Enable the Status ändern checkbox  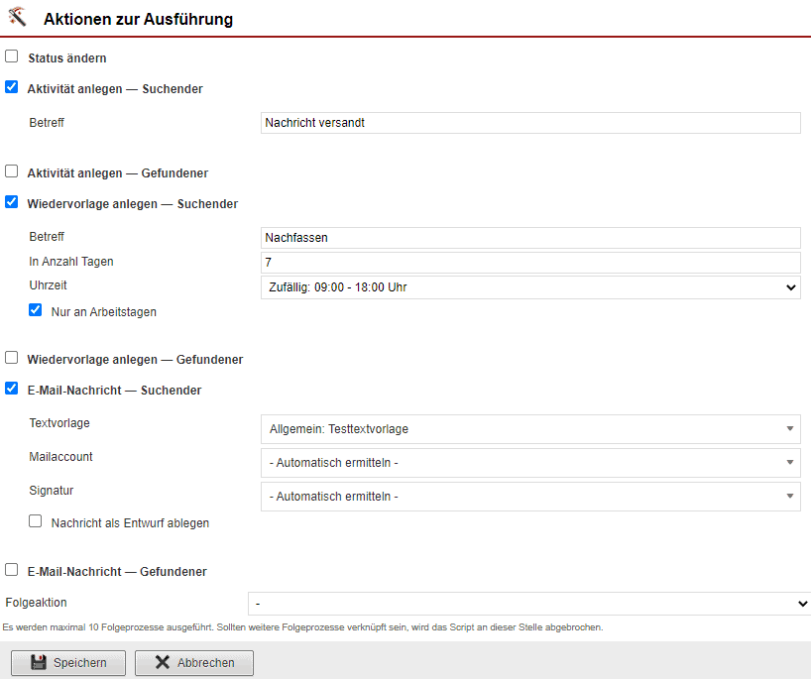[12, 57]
